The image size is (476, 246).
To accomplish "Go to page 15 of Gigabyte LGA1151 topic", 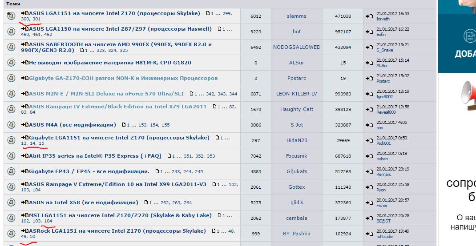I will point(41,143).
